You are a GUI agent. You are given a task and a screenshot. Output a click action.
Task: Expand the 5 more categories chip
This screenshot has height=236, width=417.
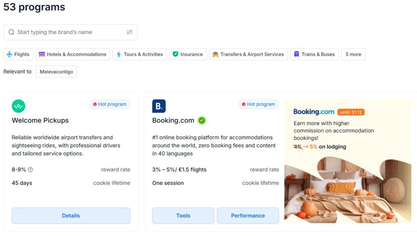click(353, 54)
